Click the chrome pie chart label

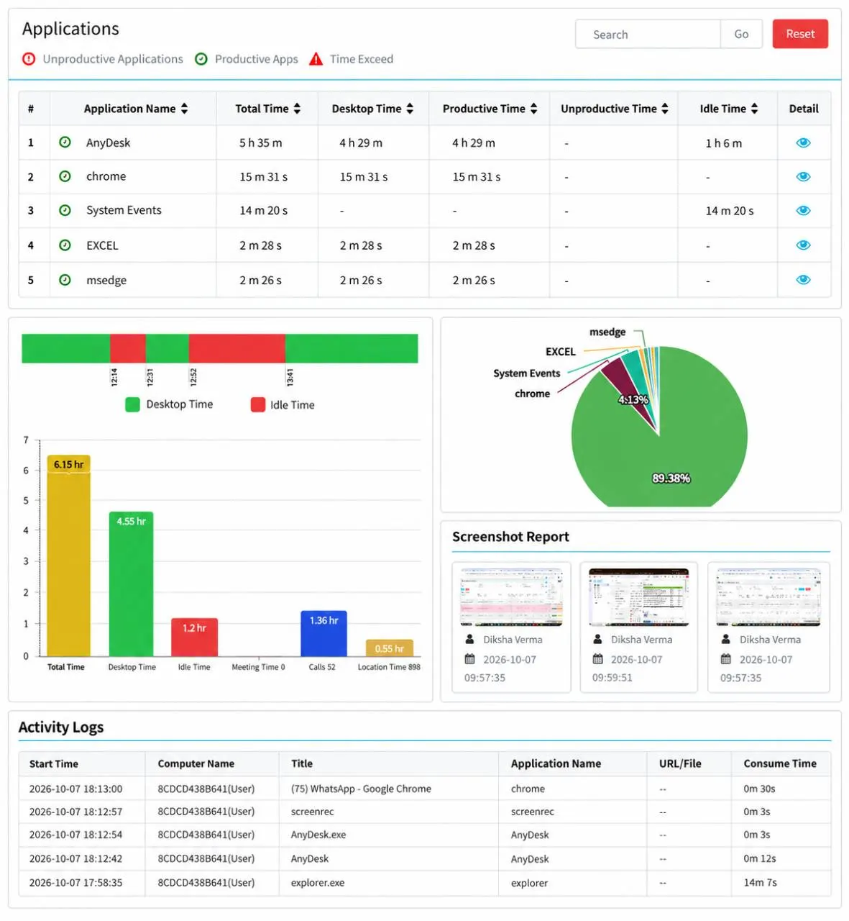point(532,394)
